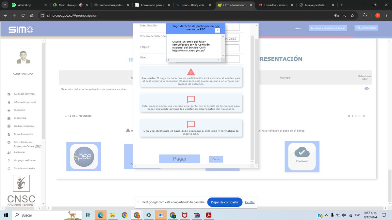Reload the page
The width and height of the screenshot is (392, 220).
[23, 15]
